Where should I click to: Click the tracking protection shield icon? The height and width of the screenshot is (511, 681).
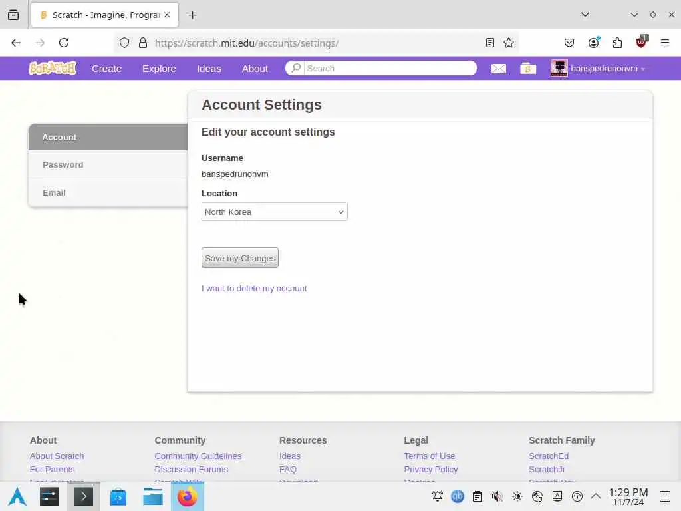click(124, 43)
